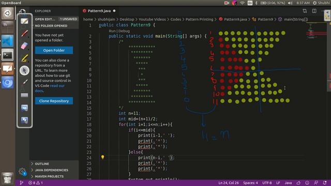This screenshot has width=331, height=186.
Task: Click Java language mode in status bar
Action: 288,183
